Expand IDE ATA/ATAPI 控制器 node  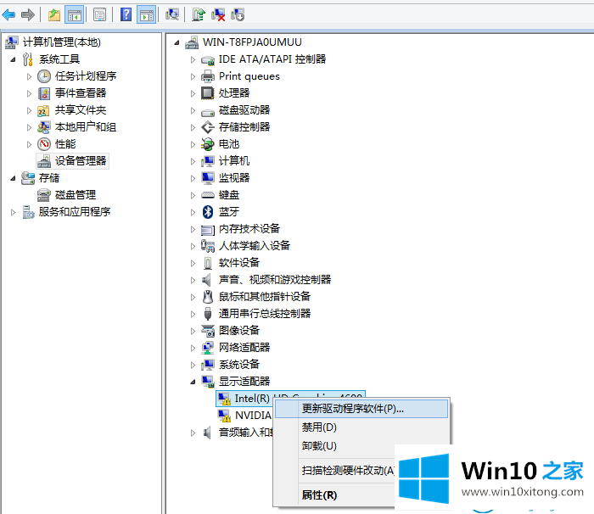(x=193, y=59)
